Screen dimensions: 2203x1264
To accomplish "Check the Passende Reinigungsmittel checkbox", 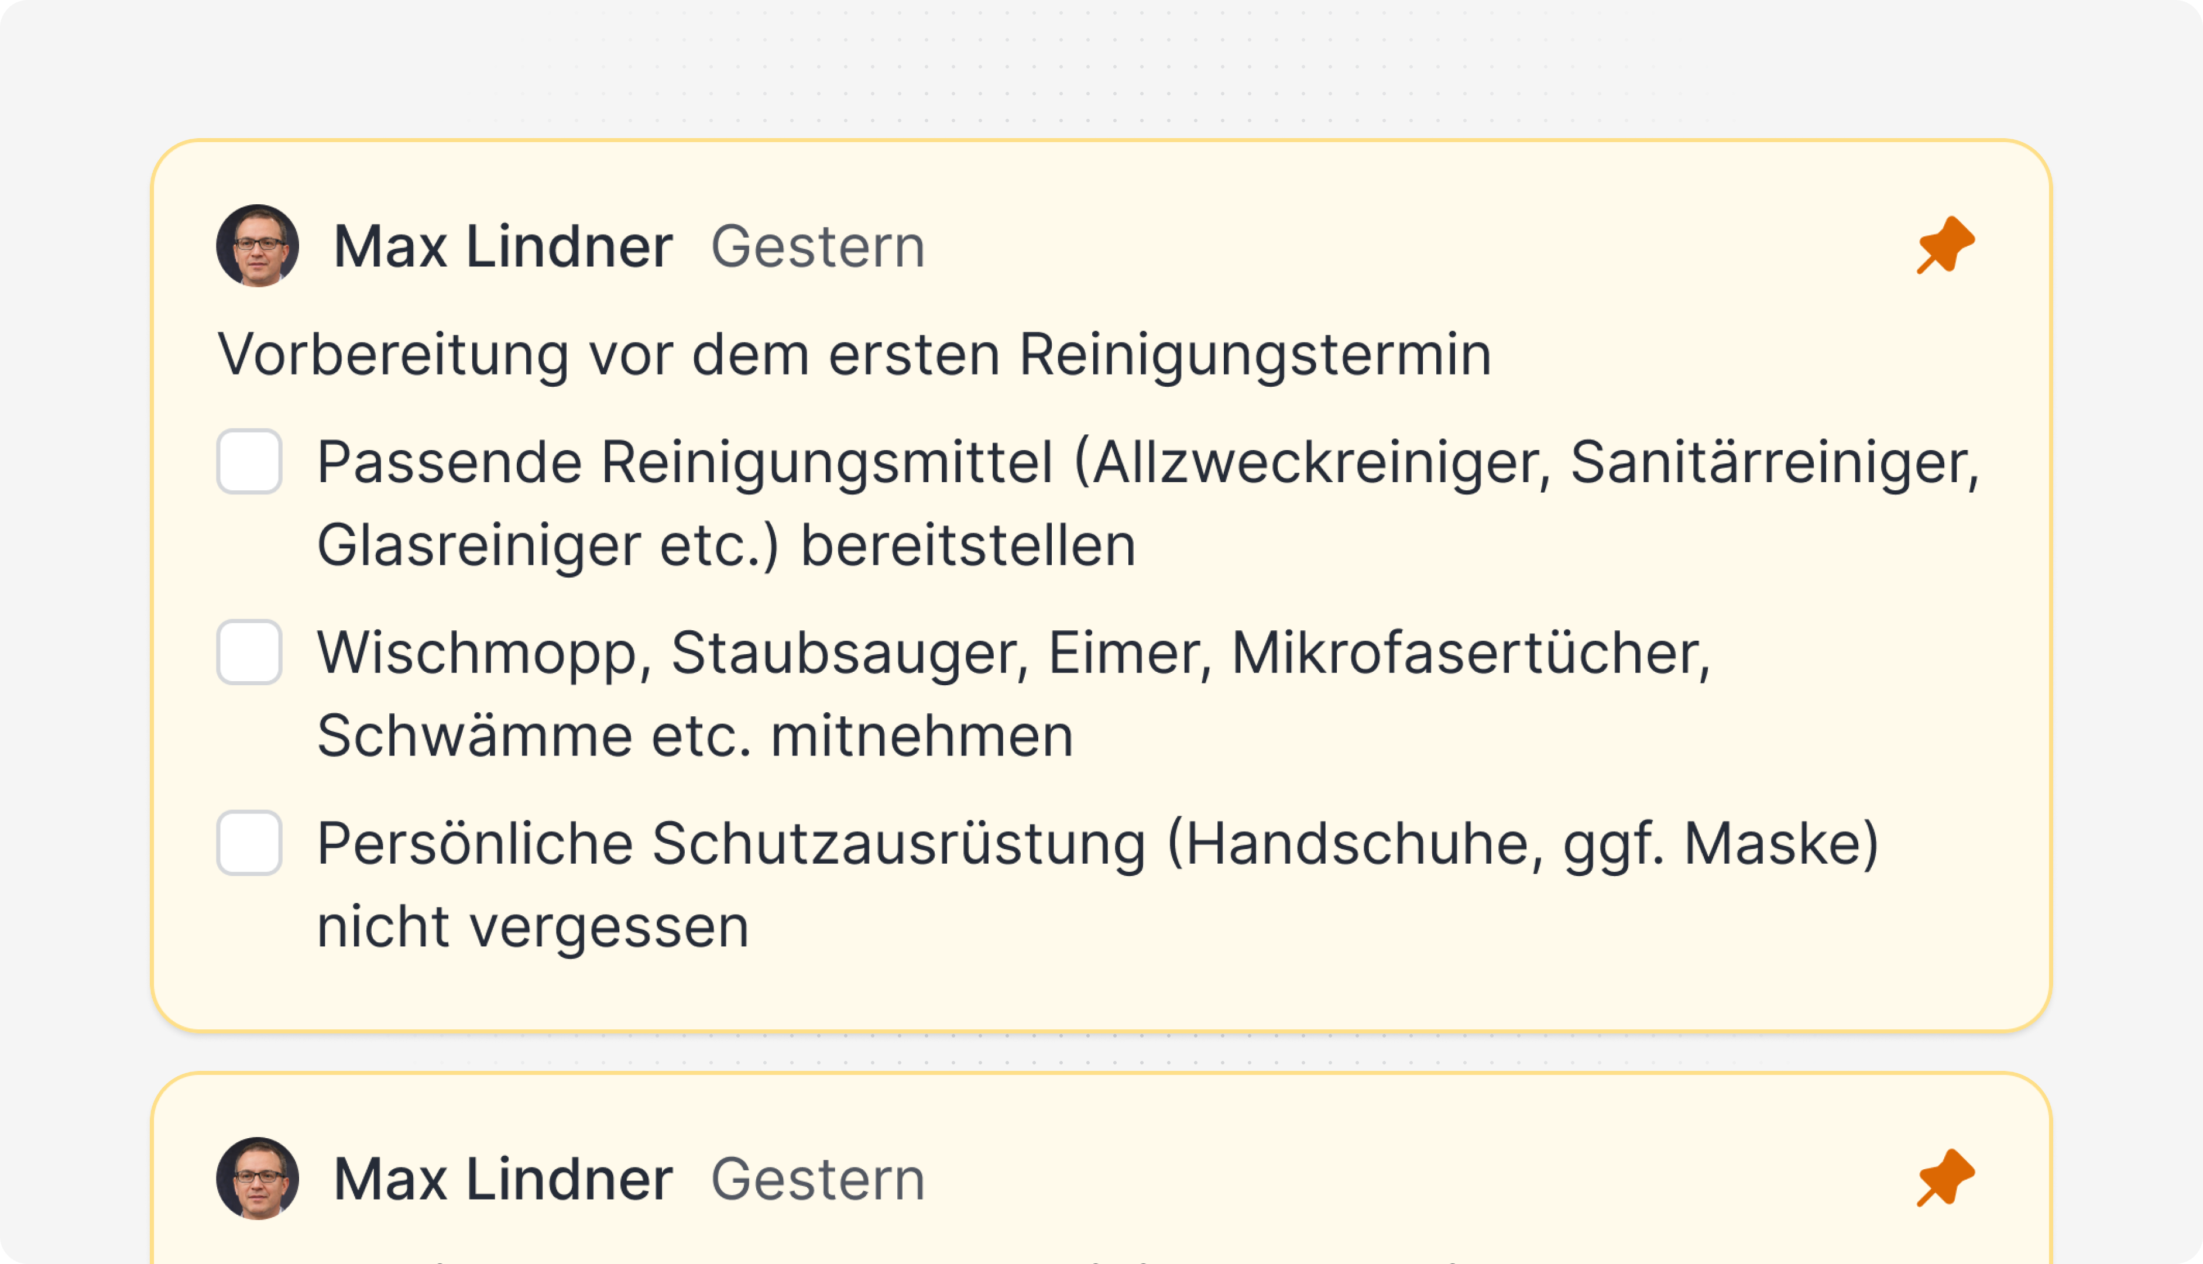I will coord(249,461).
